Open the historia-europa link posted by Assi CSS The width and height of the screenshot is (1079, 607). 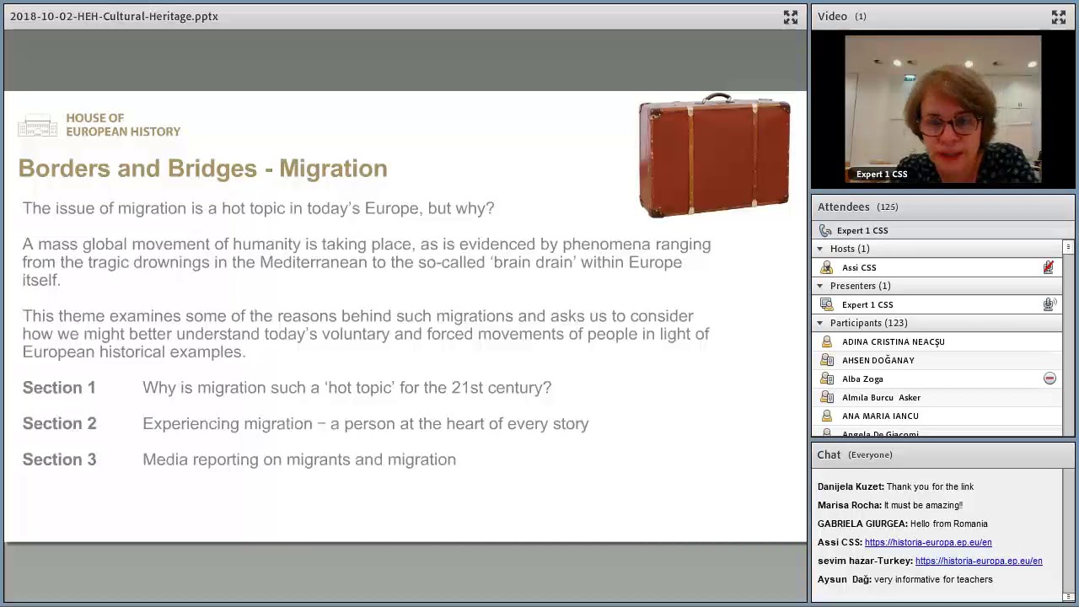pos(928,542)
